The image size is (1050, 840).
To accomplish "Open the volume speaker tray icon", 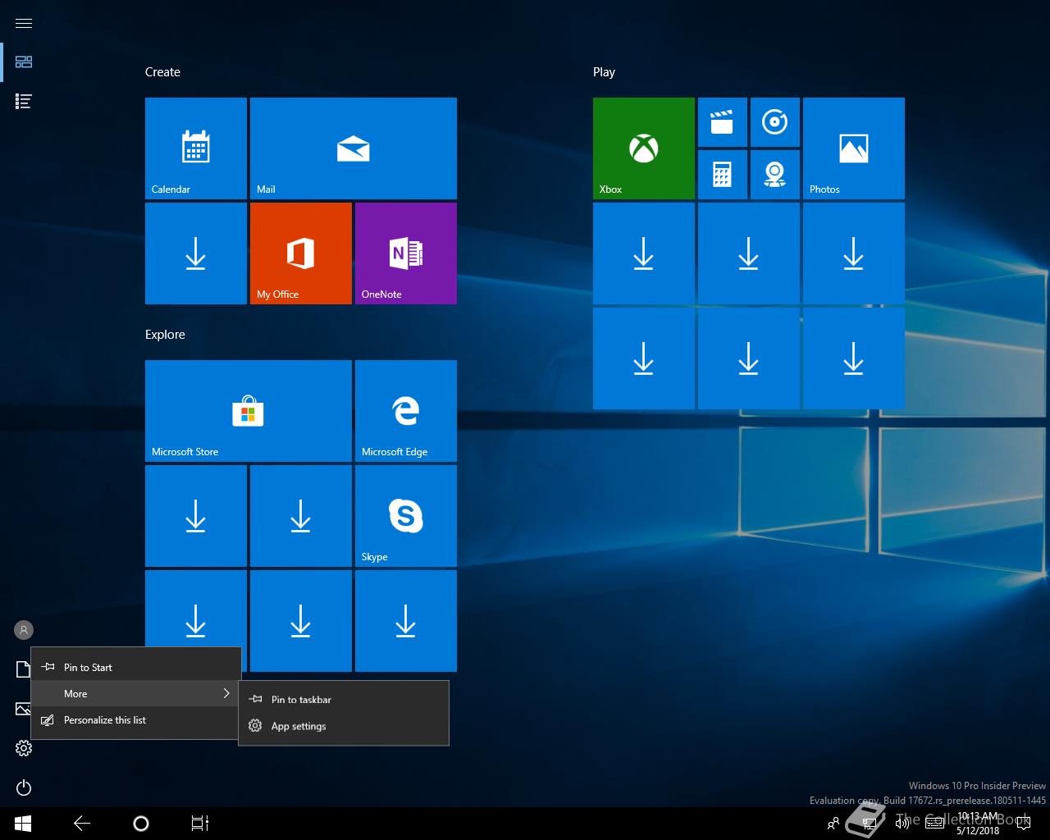I will point(902,824).
